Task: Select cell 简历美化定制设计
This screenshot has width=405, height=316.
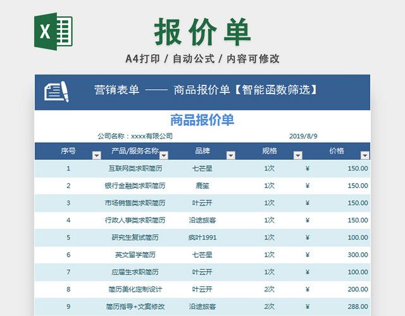Action: 135,289
